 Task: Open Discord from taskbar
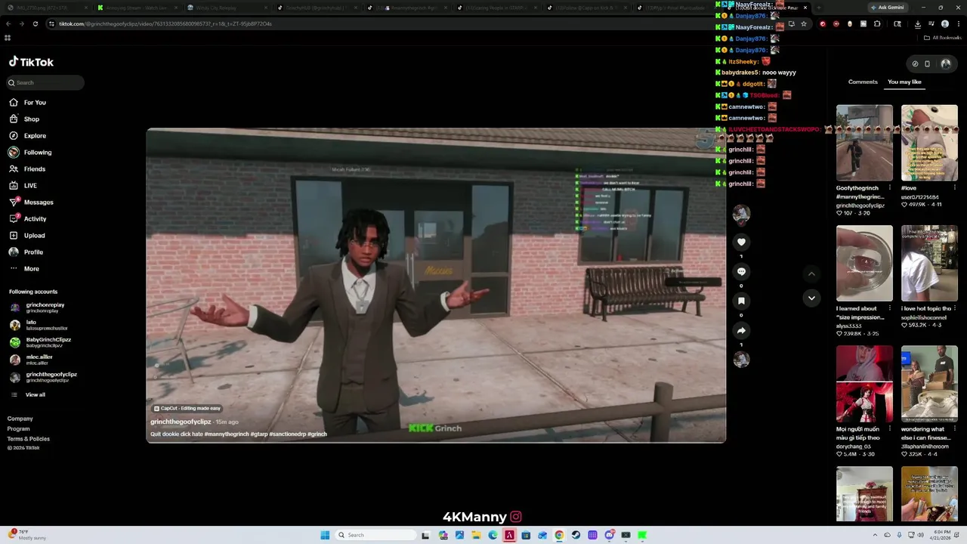[x=609, y=535]
